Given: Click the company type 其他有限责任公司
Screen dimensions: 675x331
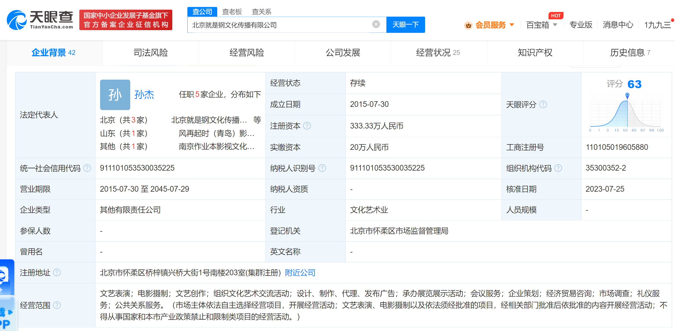Looking at the screenshot, I should click(130, 210).
